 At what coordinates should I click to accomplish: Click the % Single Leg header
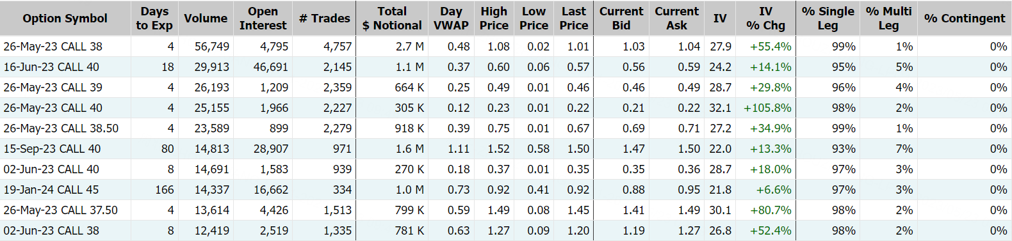point(828,19)
